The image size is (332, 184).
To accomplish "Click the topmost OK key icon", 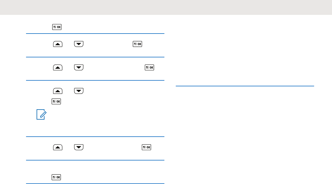I will pos(57,27).
